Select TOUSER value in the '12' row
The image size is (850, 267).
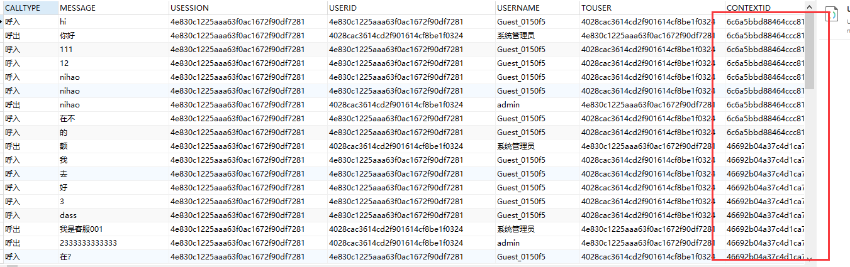pos(648,63)
